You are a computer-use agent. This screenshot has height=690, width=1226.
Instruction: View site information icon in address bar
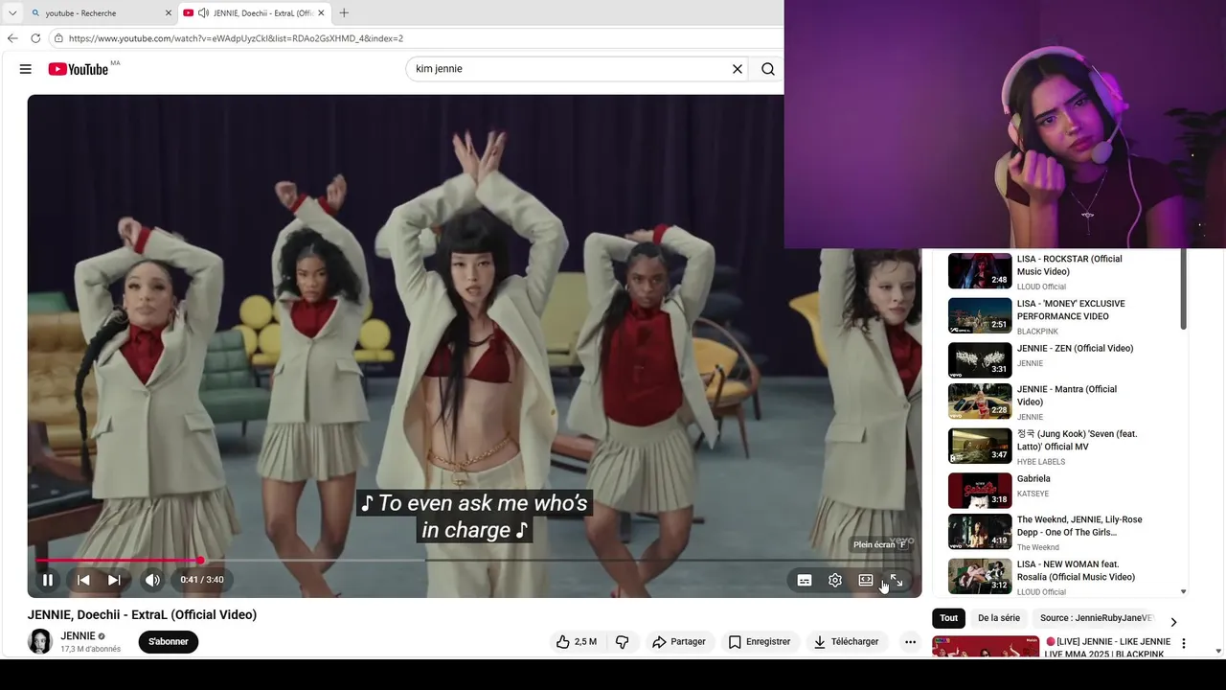(58, 38)
